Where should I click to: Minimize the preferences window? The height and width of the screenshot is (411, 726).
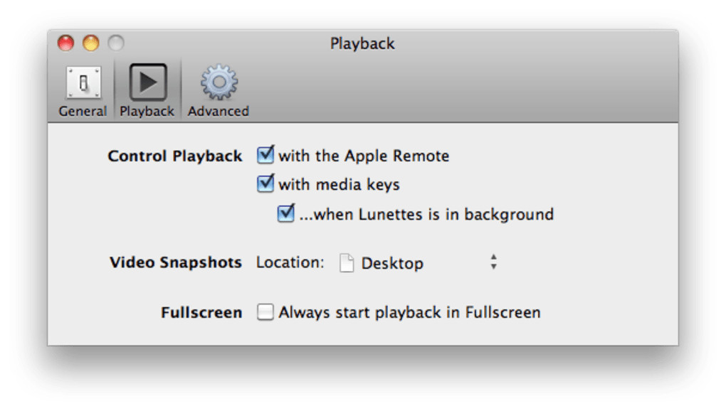(90, 43)
